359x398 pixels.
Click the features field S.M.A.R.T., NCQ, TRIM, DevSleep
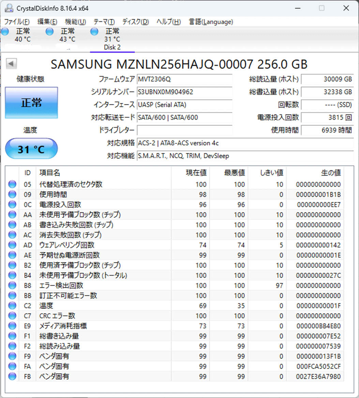click(x=245, y=156)
